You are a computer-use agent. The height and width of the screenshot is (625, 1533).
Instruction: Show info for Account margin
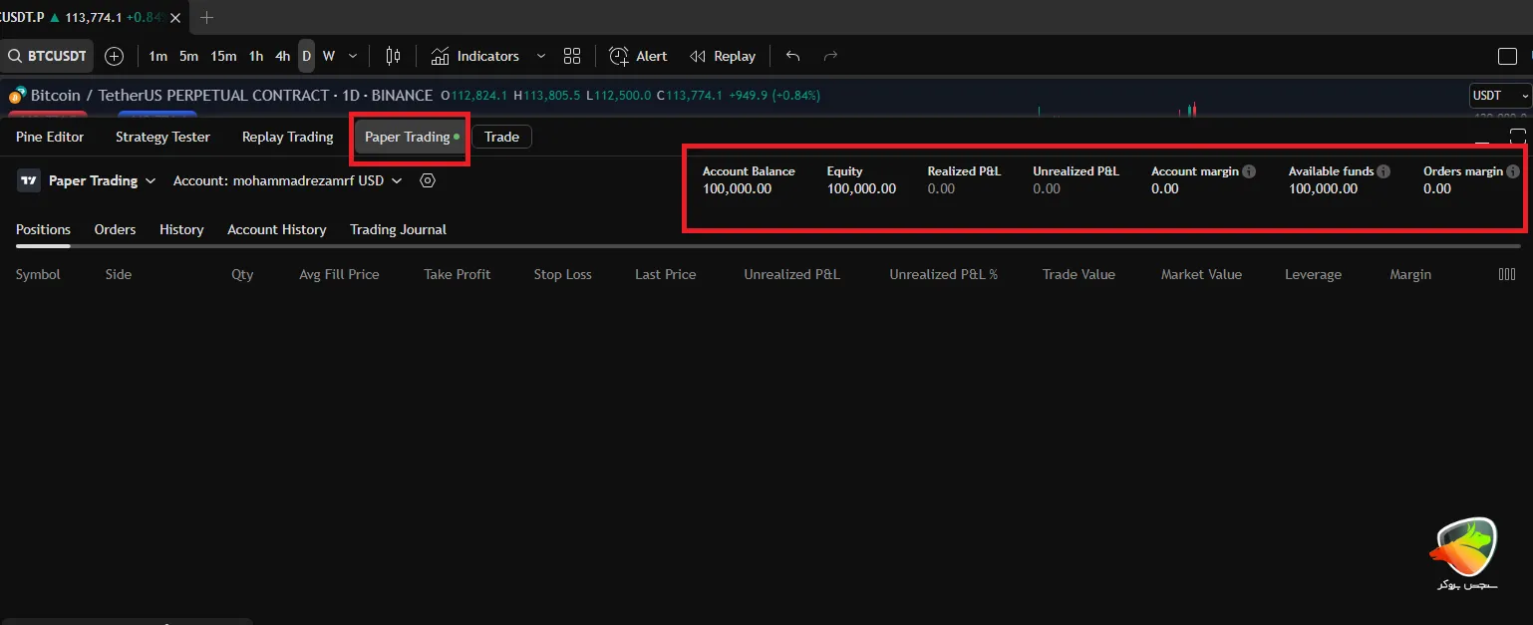pos(1249,171)
